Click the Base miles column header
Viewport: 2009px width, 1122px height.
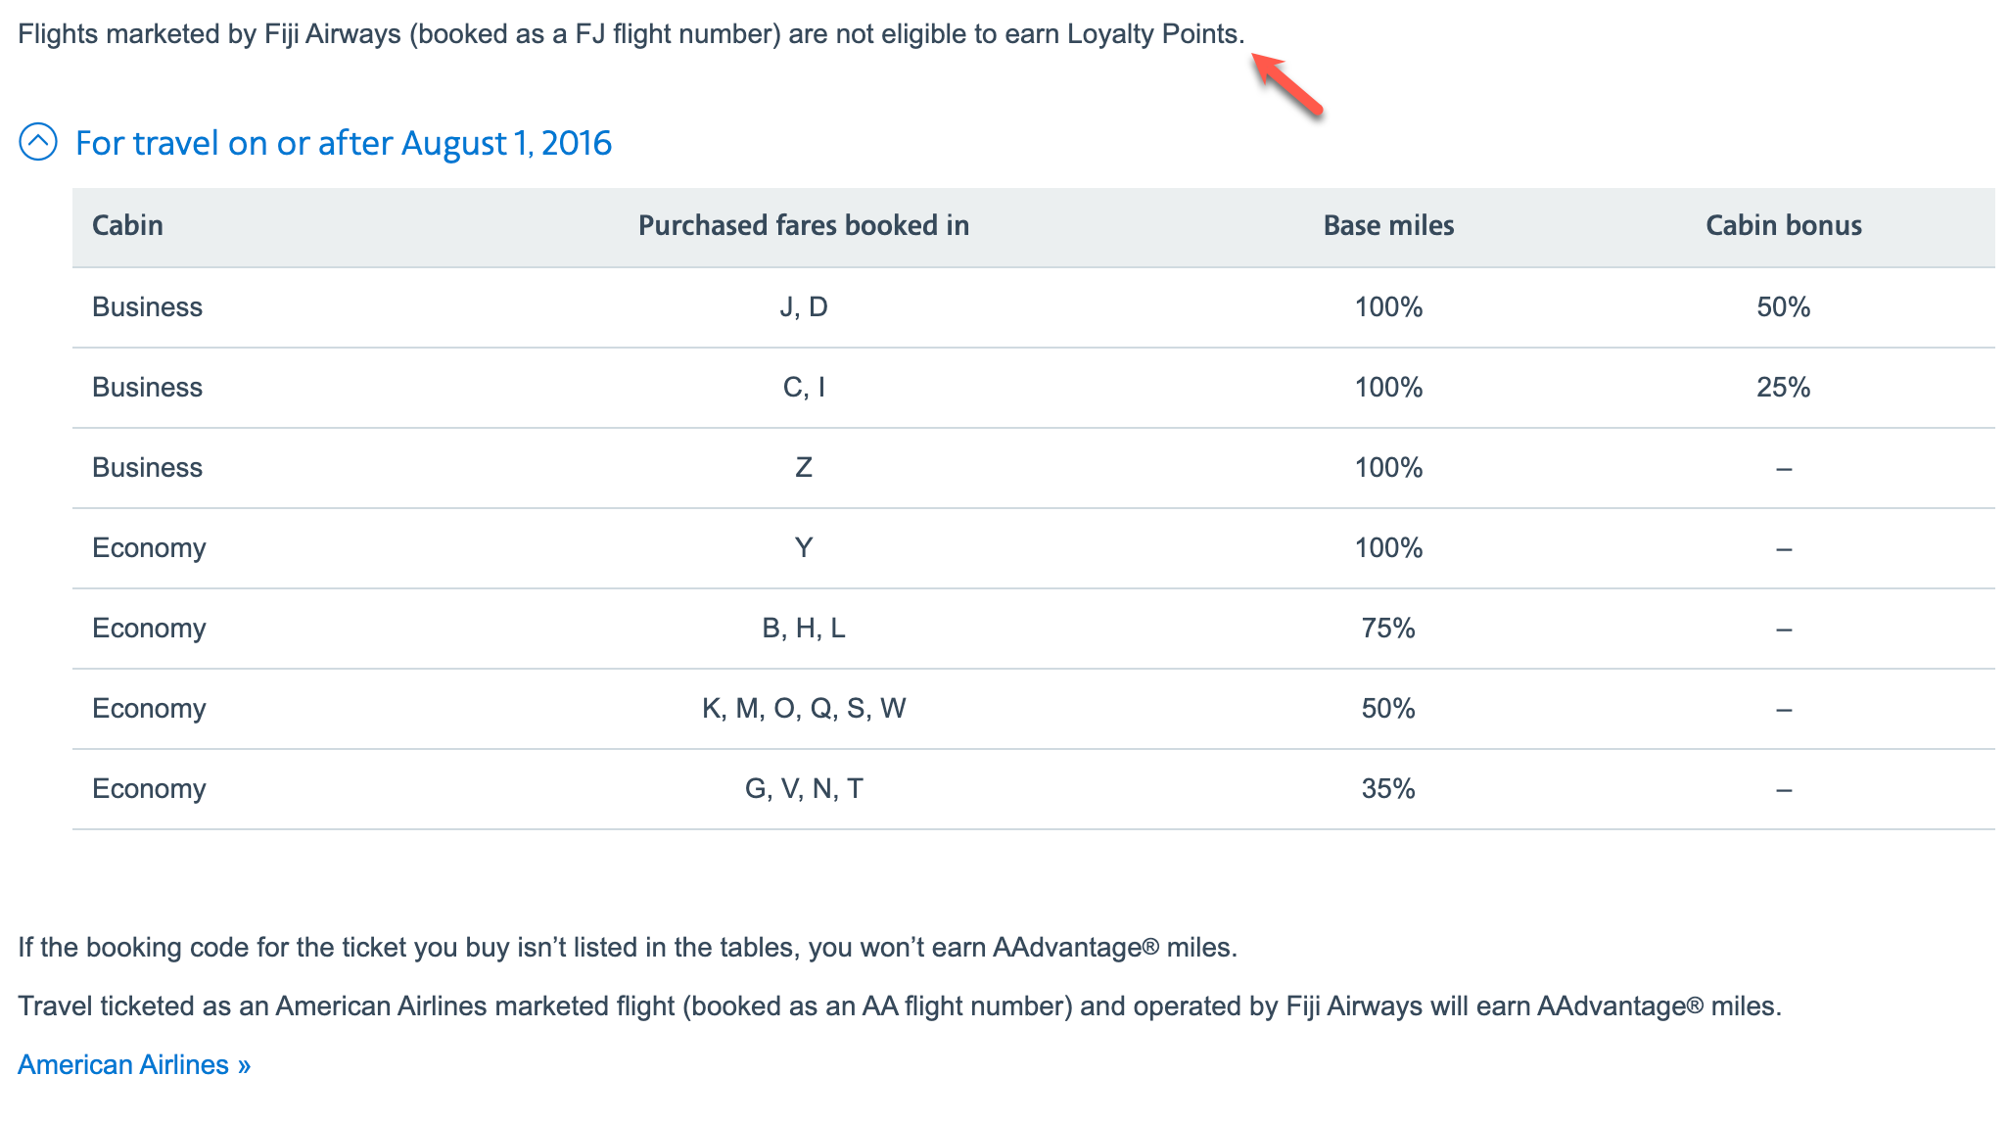tap(1388, 225)
